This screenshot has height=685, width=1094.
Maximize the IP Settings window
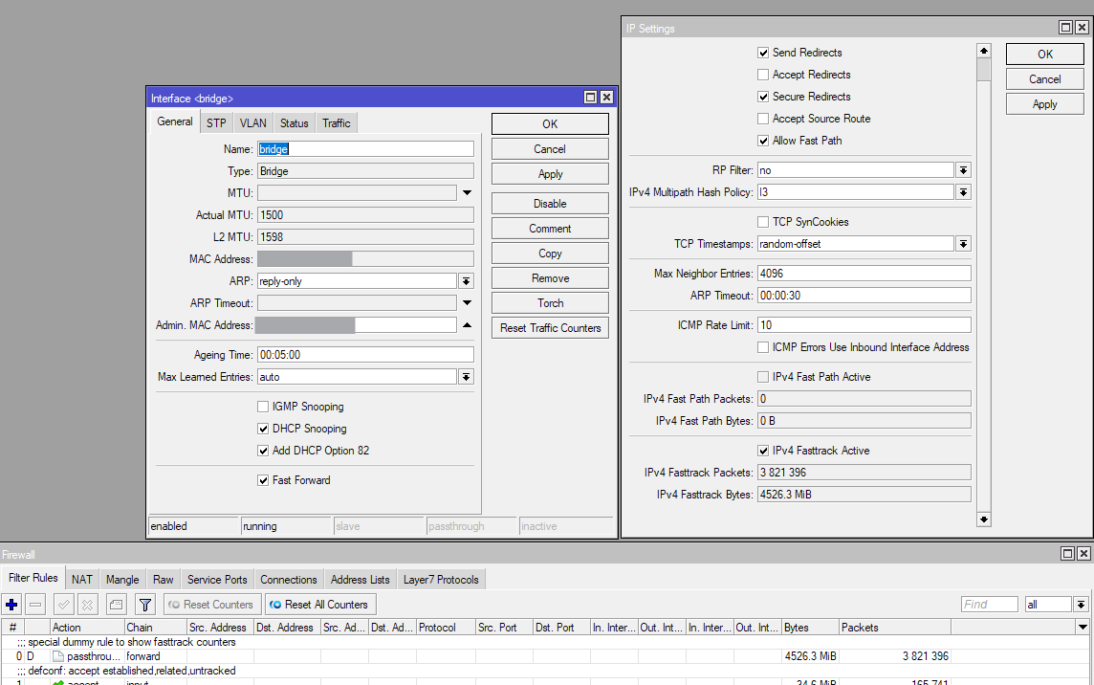tap(1065, 27)
